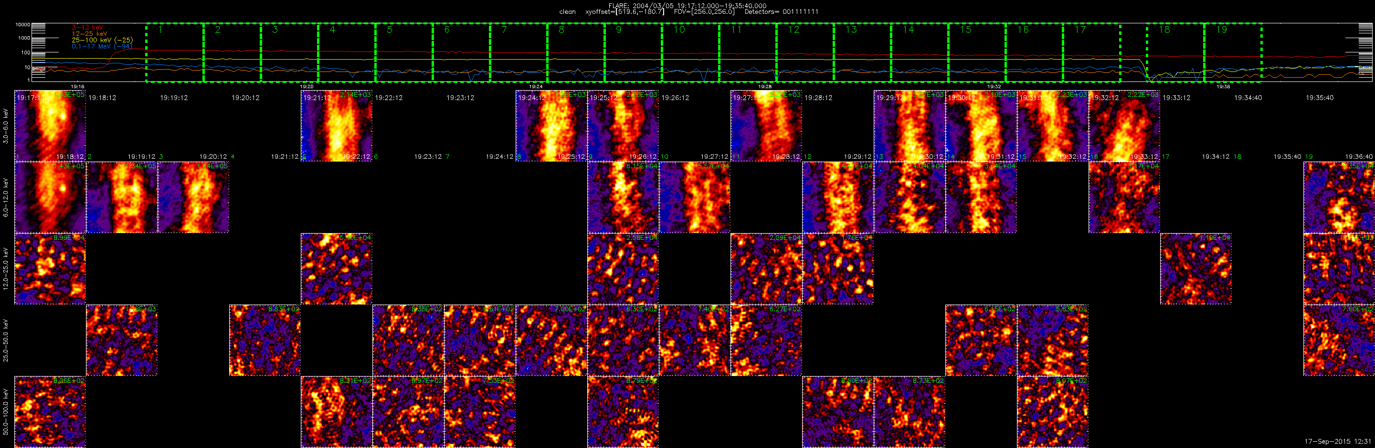The height and width of the screenshot is (448, 1375).
Task: Select light curve interval box 7
Action: click(519, 52)
